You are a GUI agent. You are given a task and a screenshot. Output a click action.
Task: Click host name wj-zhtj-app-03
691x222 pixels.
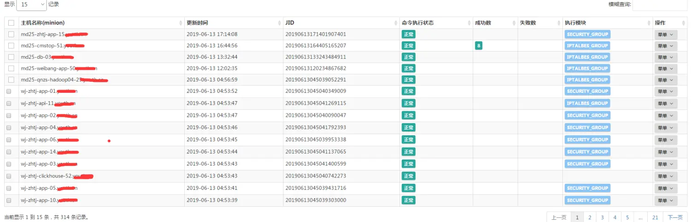pos(49,164)
